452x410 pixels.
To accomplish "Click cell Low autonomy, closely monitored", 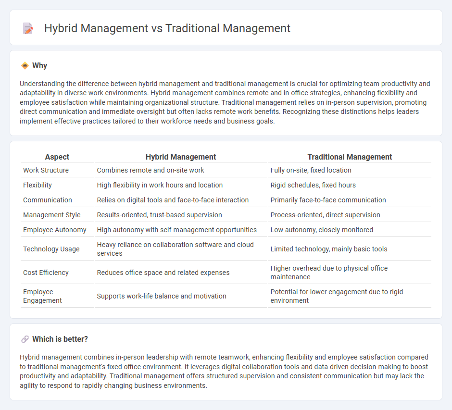I will [350, 230].
